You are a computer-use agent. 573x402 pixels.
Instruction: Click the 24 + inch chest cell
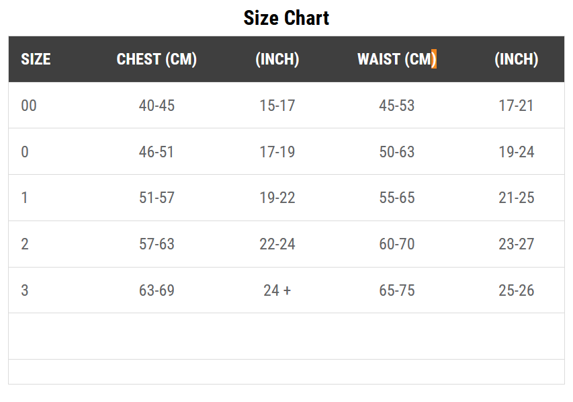[x=277, y=290]
